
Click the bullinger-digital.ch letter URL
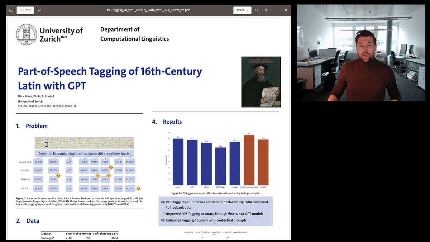point(40,201)
